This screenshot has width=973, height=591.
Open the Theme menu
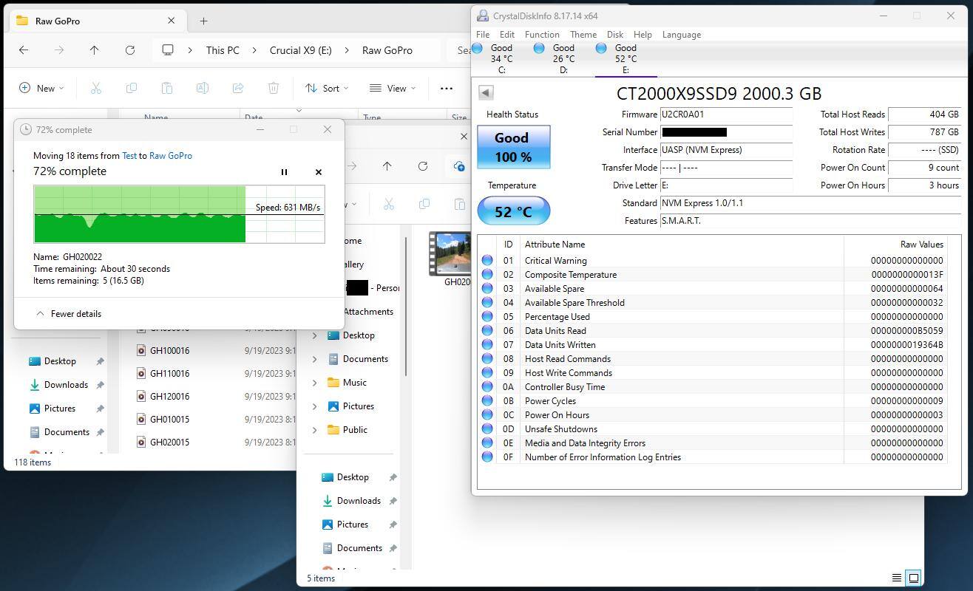[x=583, y=35]
